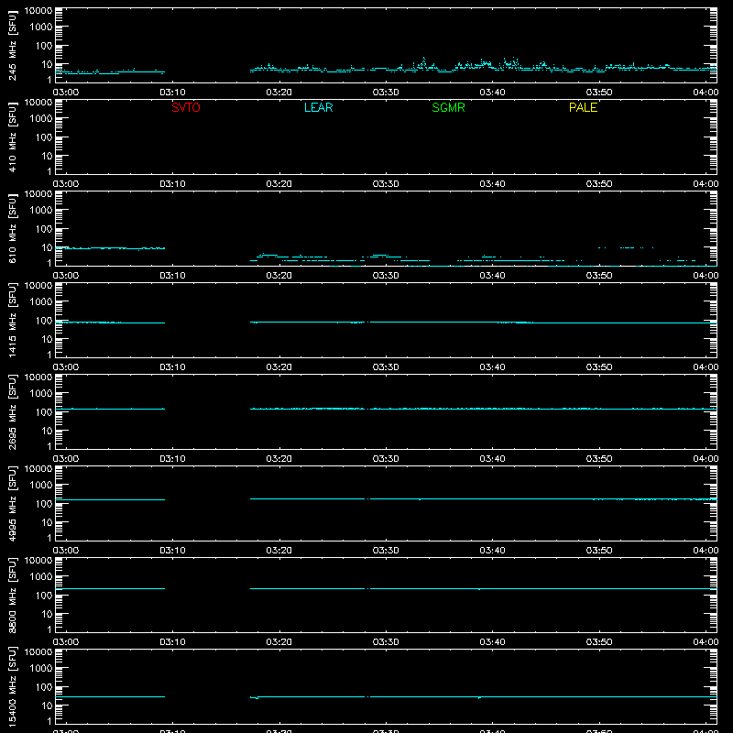Select the 245 MHz [SFU] axis title
The image size is (733, 733).
coord(13,45)
